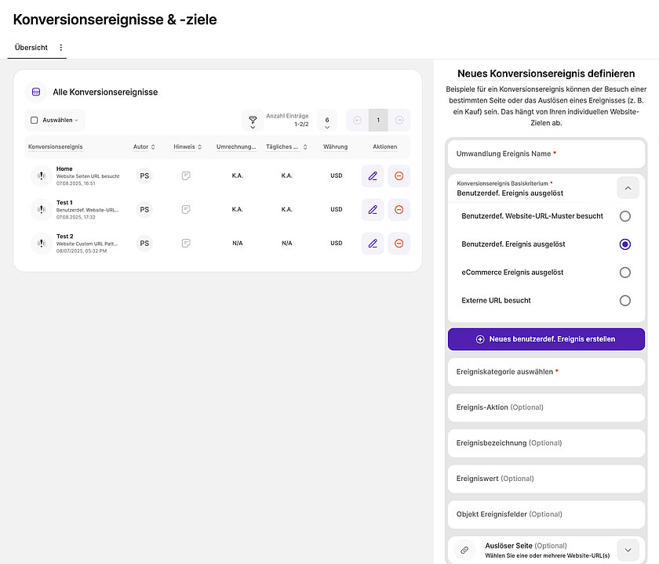Viewport: 659px width, 564px height.
Task: Select eCommerce Ereignis ausgelöst option
Action: coord(625,272)
